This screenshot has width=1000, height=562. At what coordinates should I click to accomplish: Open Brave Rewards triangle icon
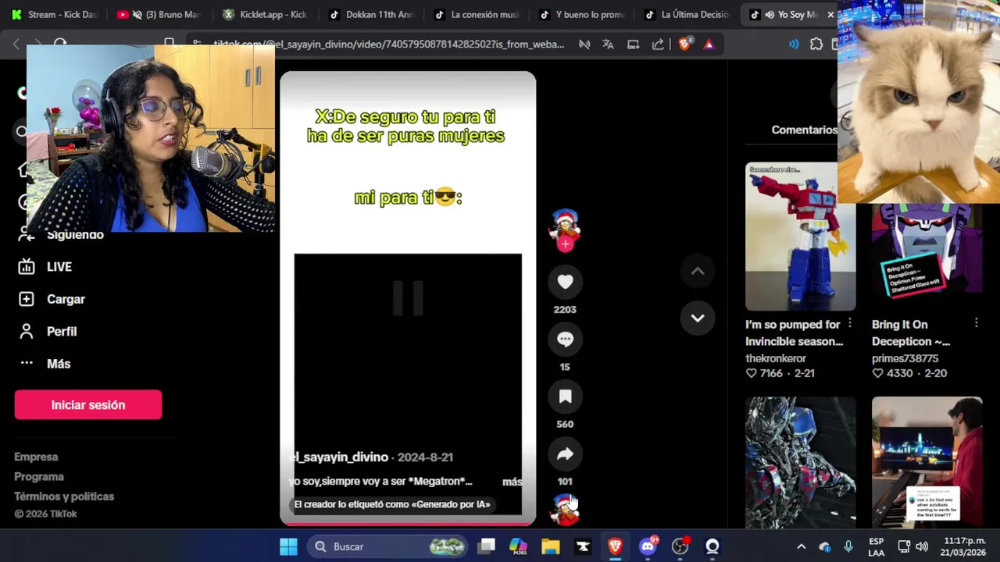(x=709, y=44)
